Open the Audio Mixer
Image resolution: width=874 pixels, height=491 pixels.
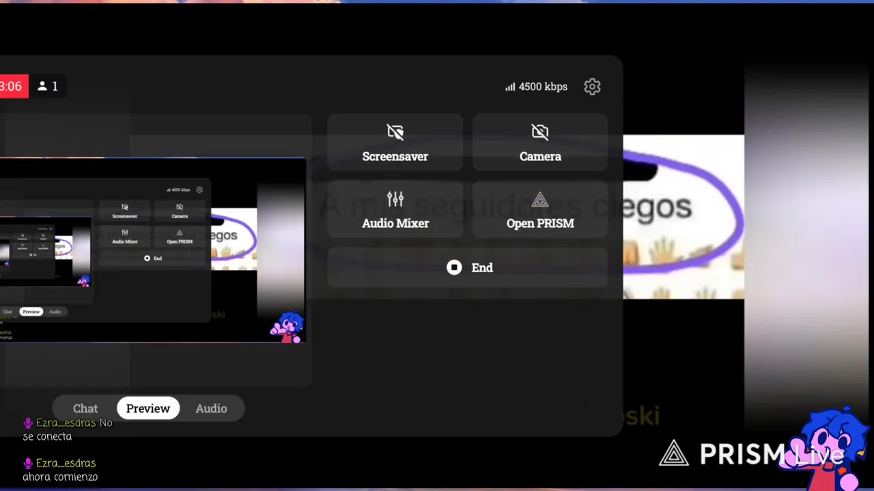[x=395, y=210]
